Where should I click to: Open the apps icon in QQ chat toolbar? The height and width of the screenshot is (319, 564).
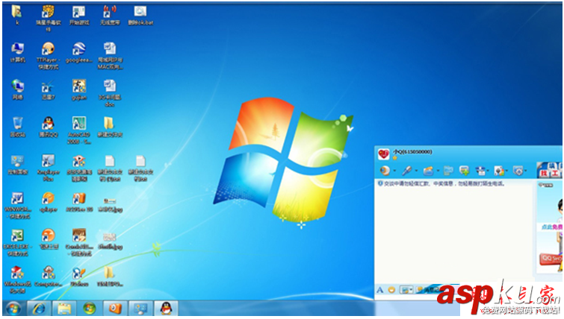(x=499, y=171)
